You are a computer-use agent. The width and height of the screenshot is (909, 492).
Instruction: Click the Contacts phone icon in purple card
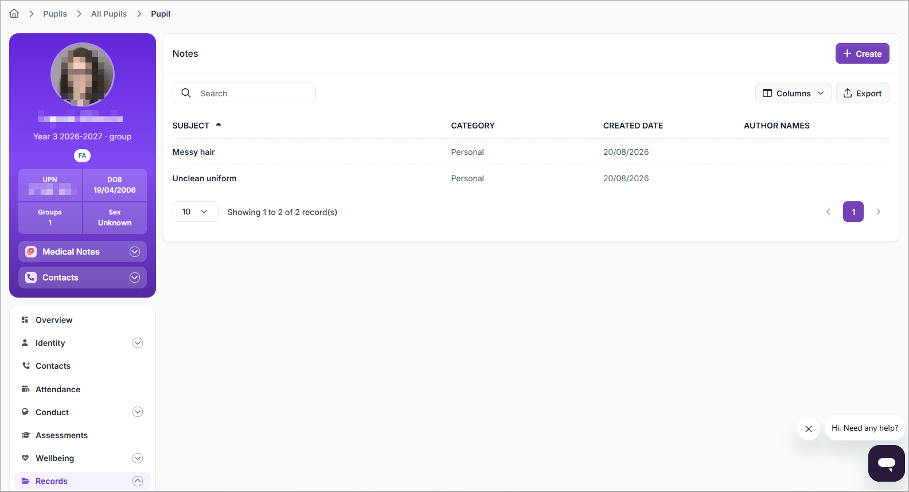click(x=31, y=278)
